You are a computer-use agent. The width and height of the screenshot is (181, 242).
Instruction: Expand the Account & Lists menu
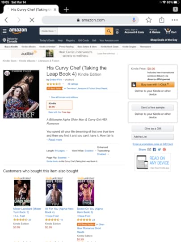click(134, 31)
